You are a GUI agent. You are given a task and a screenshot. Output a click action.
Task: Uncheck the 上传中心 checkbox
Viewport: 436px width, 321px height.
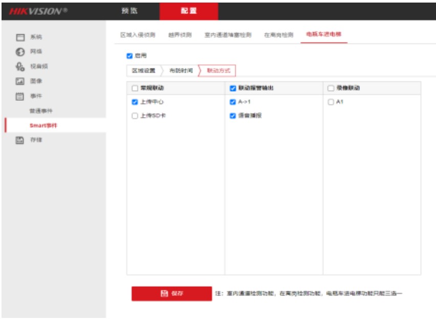click(135, 102)
